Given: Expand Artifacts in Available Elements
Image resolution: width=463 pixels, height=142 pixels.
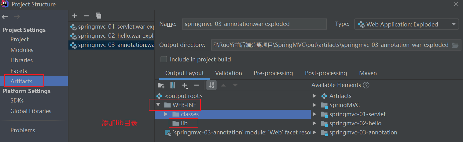Looking at the screenshot, I should pos(314,96).
